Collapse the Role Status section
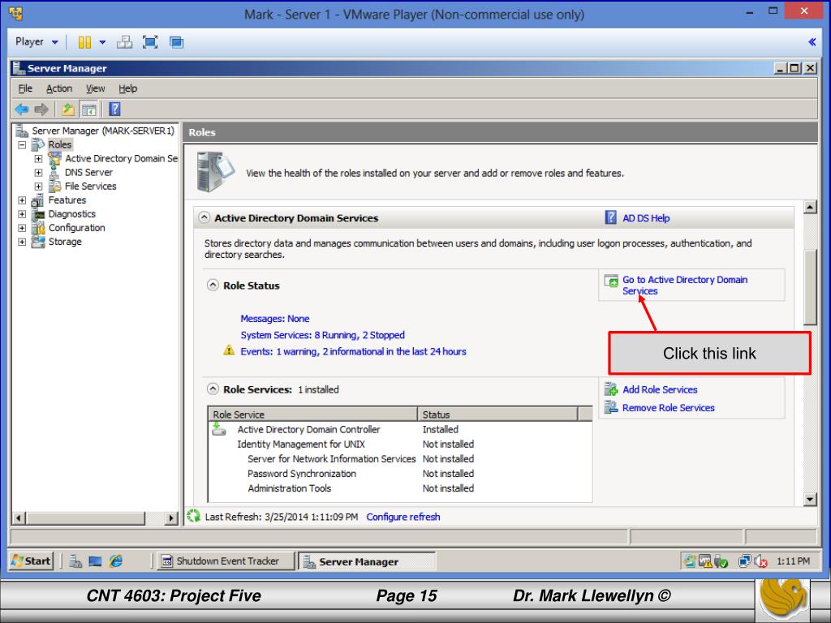 point(213,285)
